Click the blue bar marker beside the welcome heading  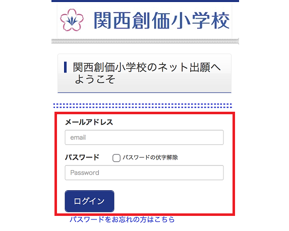[x=65, y=67]
